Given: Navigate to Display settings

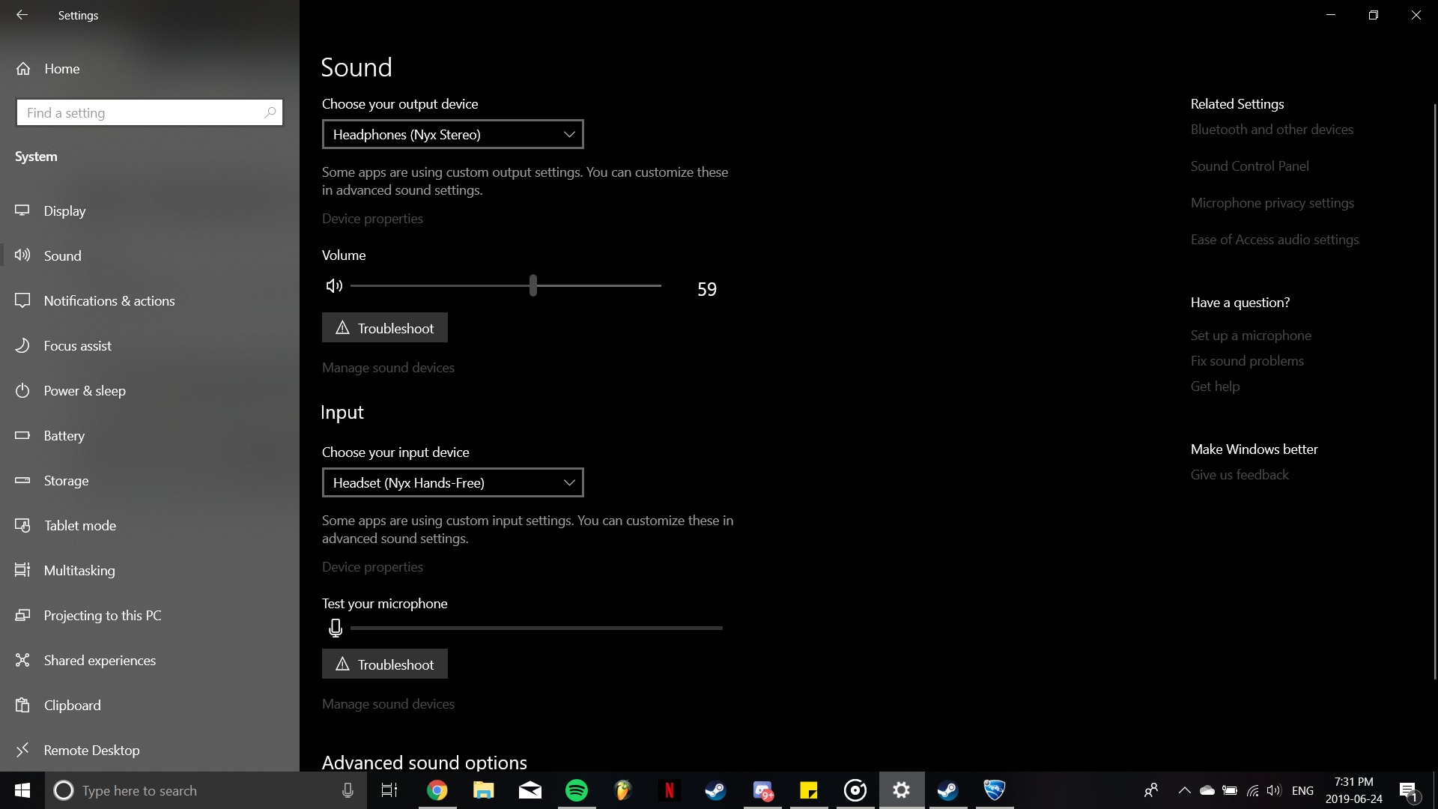Looking at the screenshot, I should pyautogui.click(x=64, y=210).
